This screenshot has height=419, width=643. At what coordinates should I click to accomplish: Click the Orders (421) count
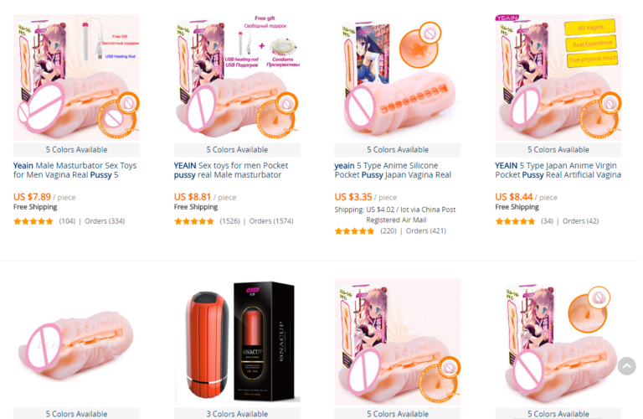point(425,231)
